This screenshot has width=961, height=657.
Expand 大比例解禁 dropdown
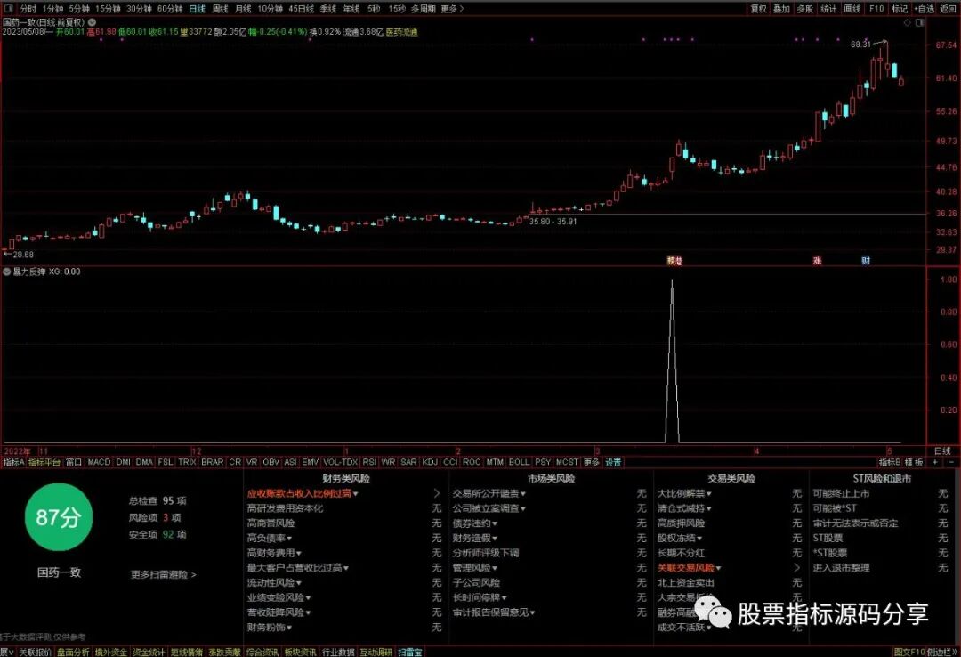[684, 493]
